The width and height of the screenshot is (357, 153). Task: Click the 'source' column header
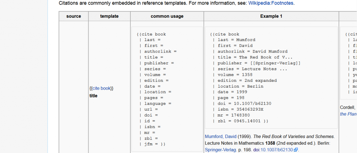tap(74, 16)
